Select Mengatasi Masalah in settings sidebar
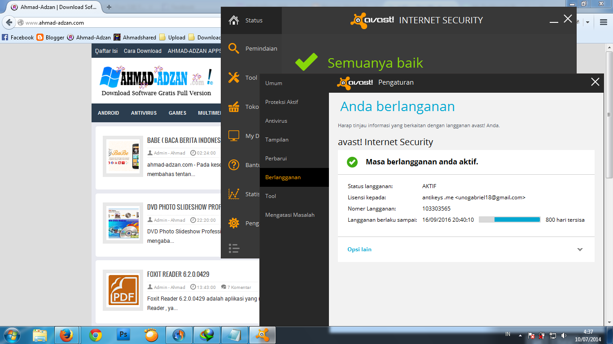This screenshot has height=344, width=613. [294, 215]
